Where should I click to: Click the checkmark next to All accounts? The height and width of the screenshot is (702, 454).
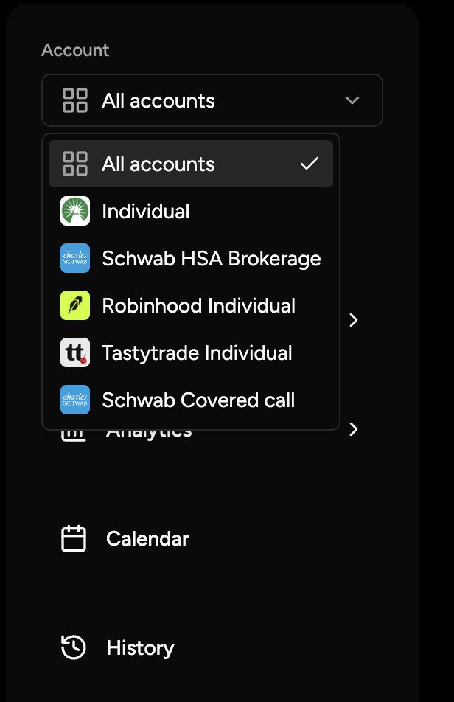(310, 164)
